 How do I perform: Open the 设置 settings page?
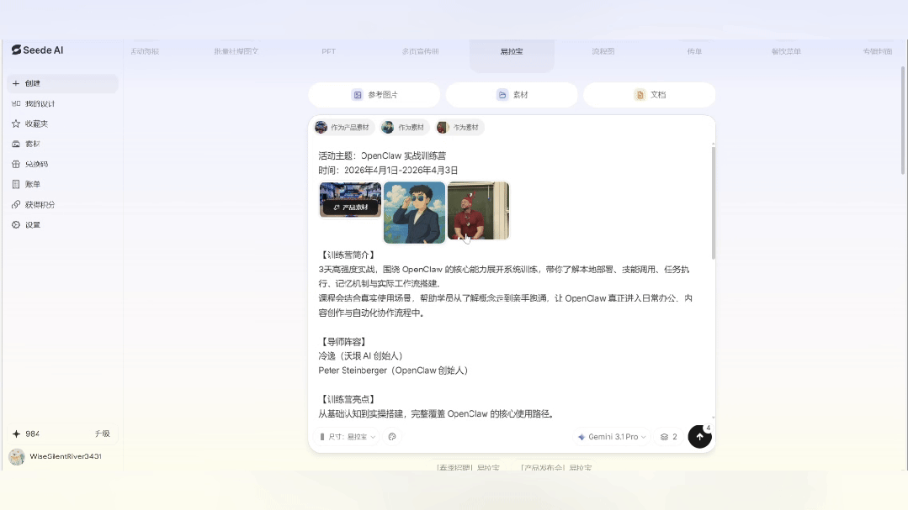(x=31, y=224)
